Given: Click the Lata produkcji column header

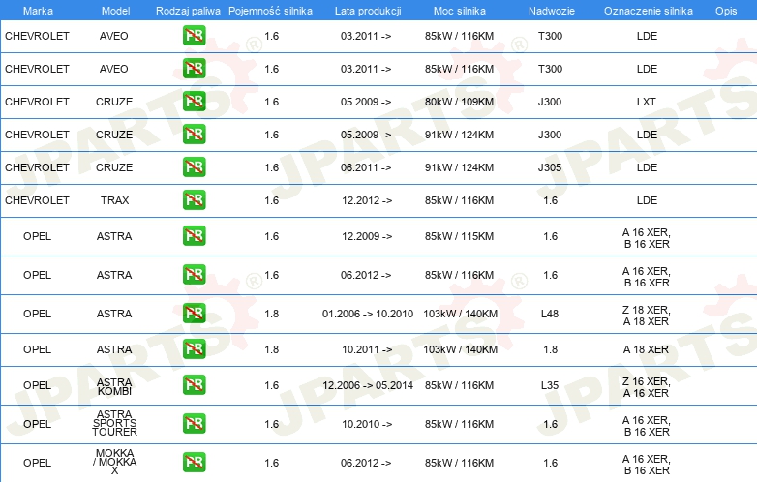Looking at the screenshot, I should (368, 11).
